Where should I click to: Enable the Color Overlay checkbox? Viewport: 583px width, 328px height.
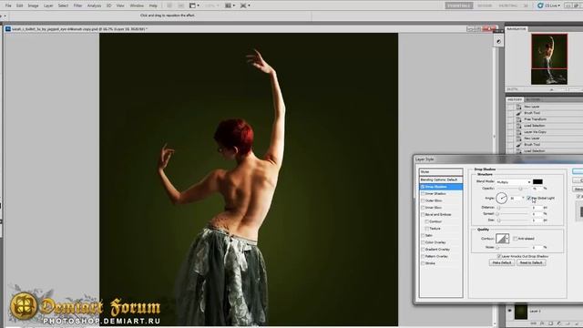[x=423, y=242]
